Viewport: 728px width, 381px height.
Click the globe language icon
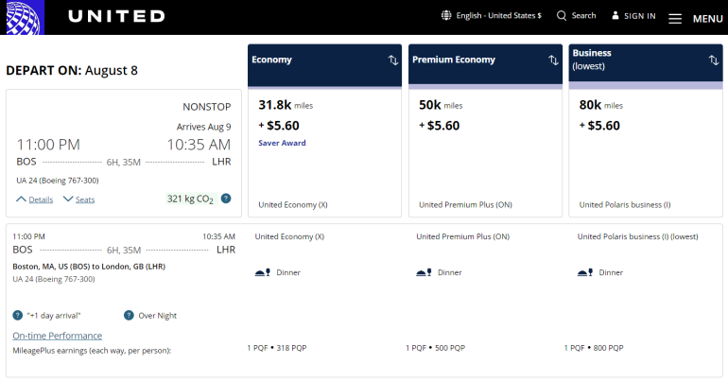point(446,16)
